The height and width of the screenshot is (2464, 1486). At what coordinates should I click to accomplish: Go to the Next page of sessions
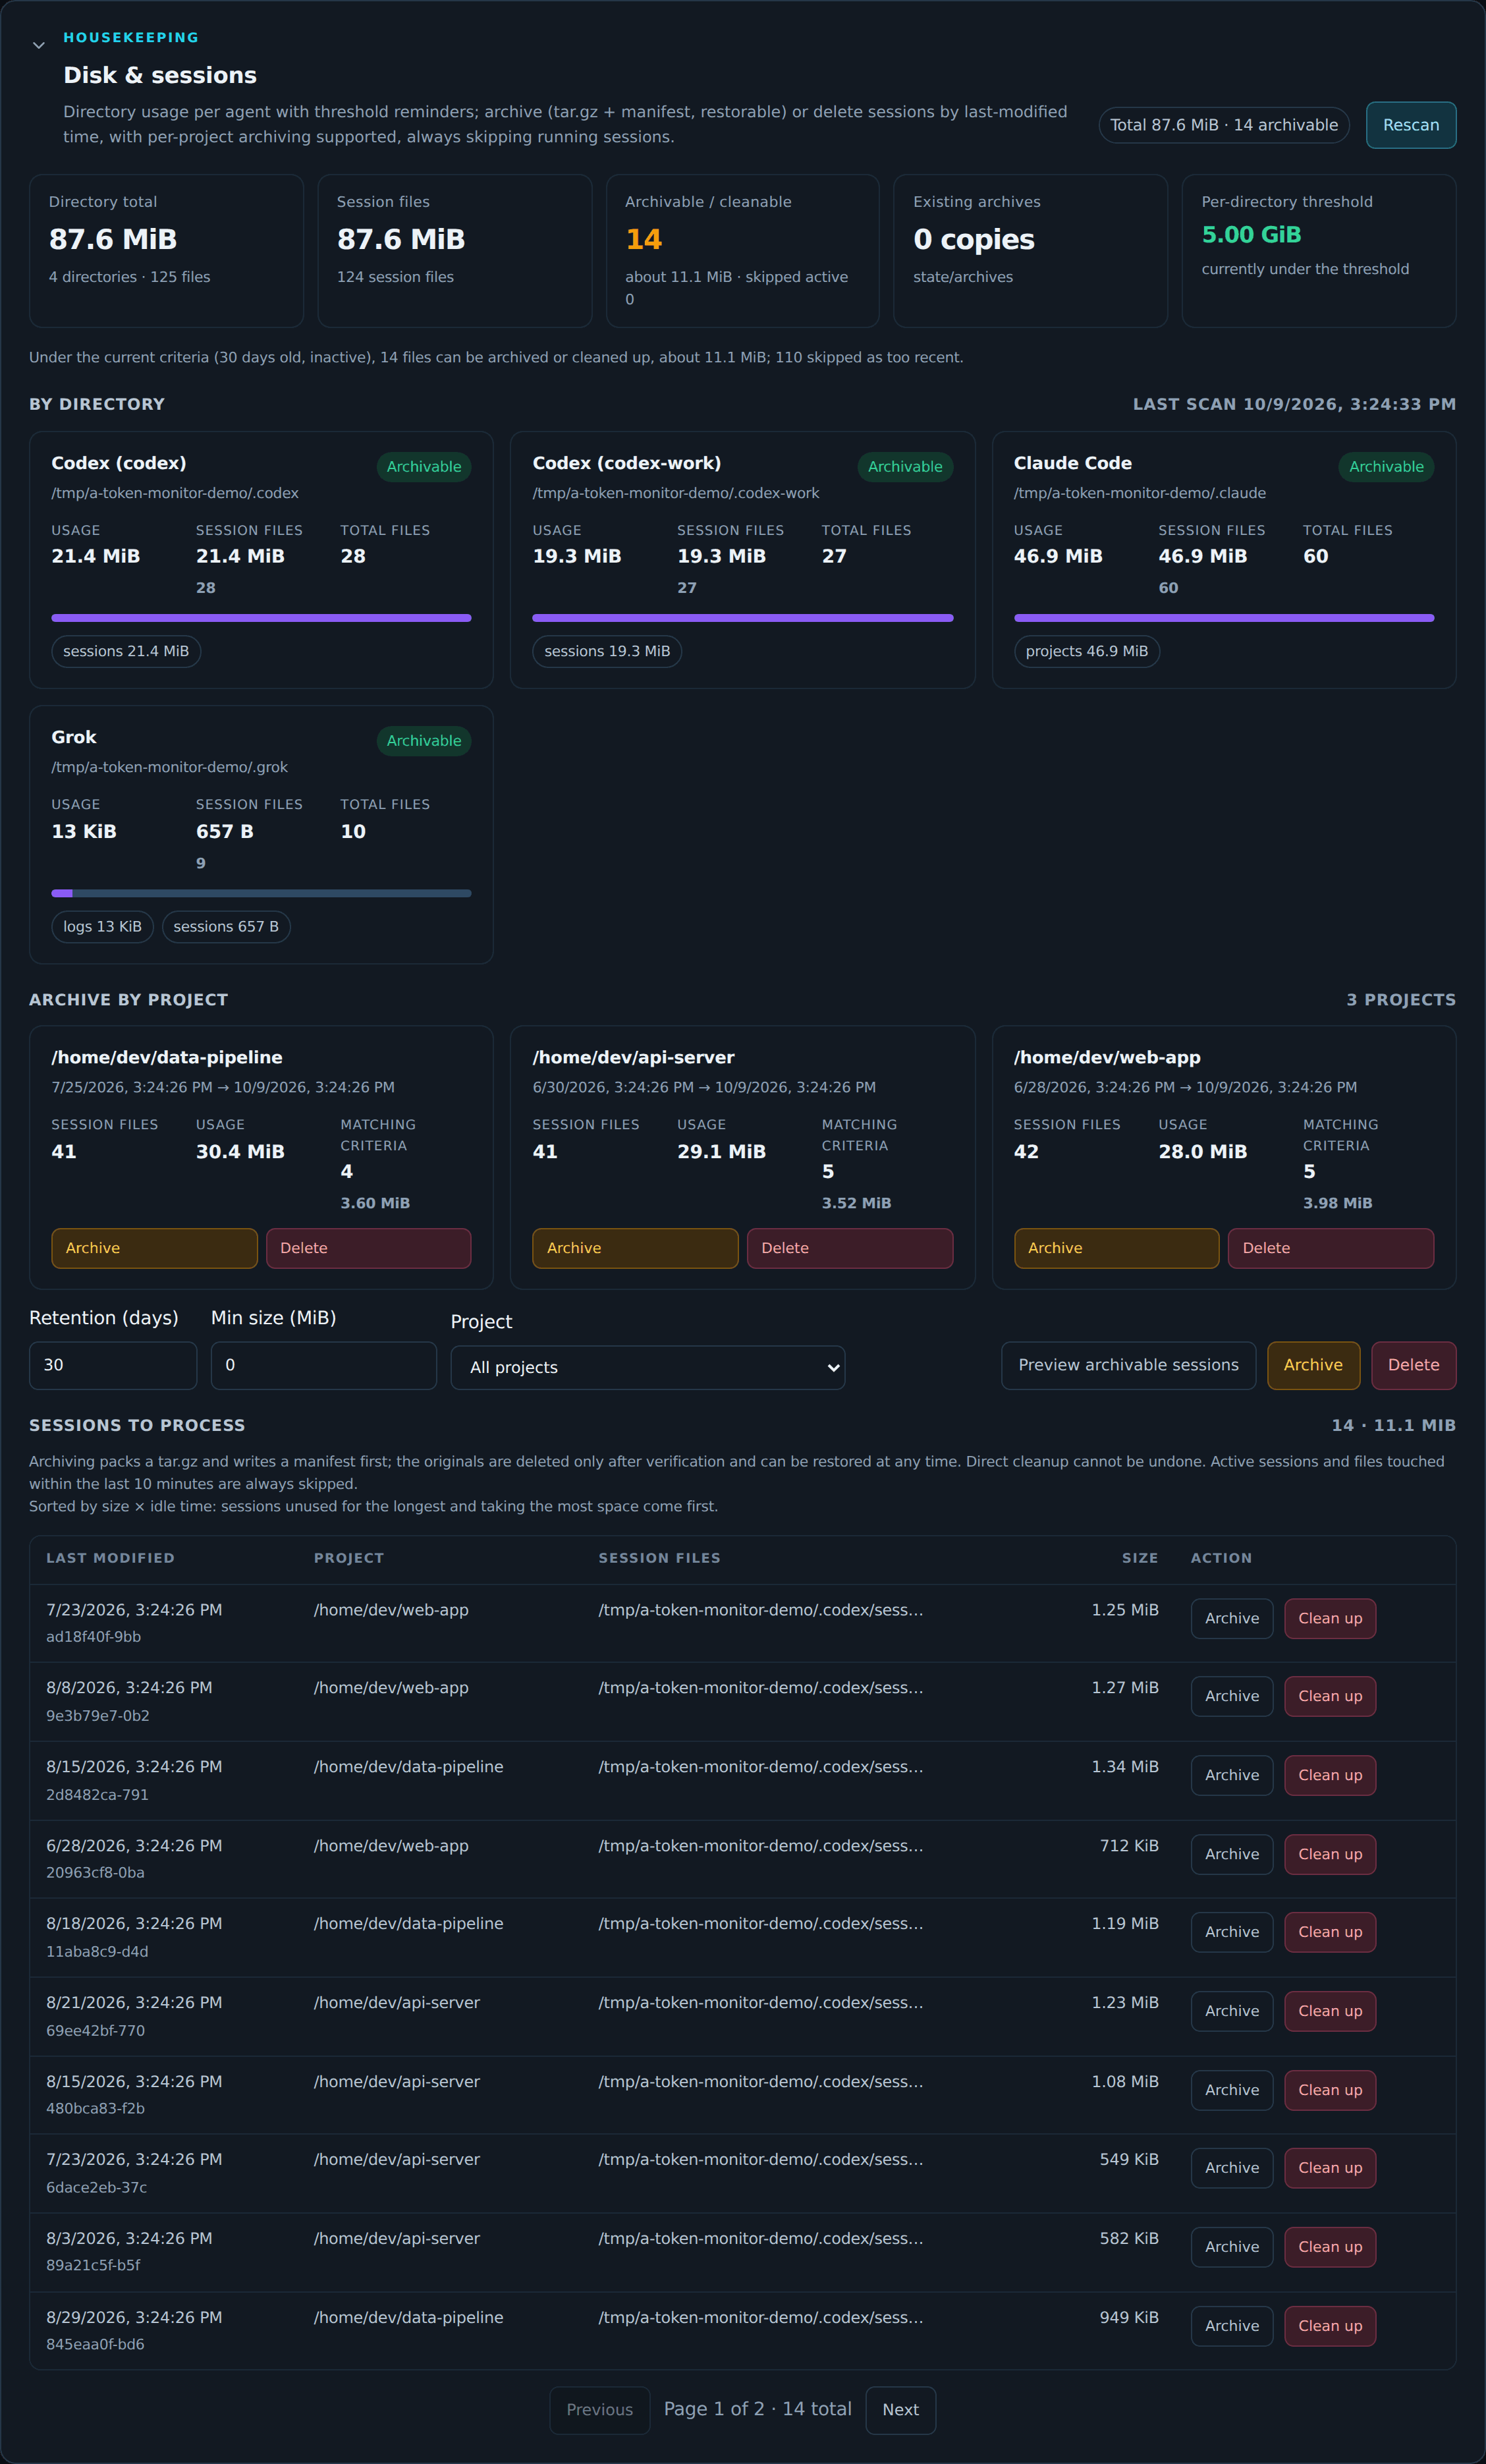pyautogui.click(x=900, y=2410)
